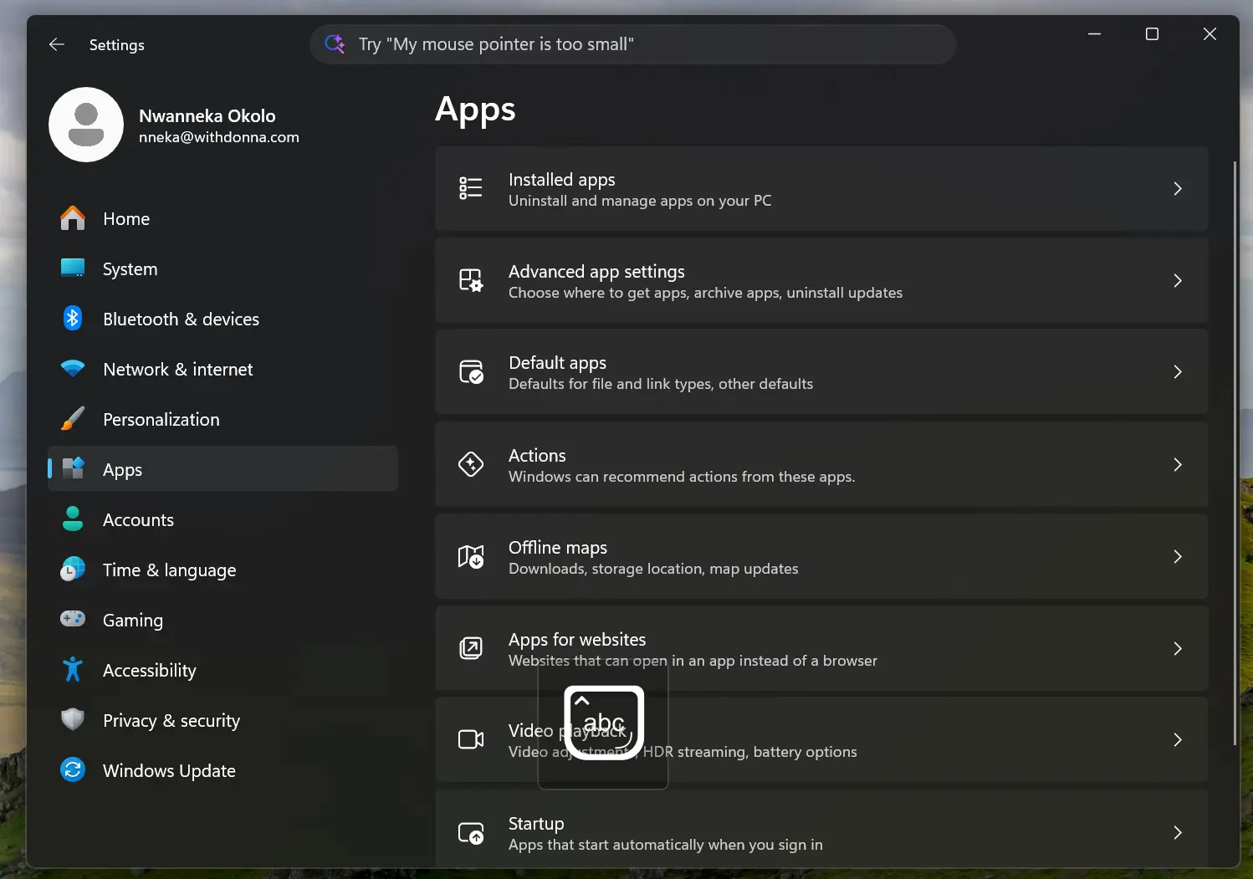This screenshot has height=879, width=1253.
Task: Click the Apps for websites icon
Action: [471, 648]
